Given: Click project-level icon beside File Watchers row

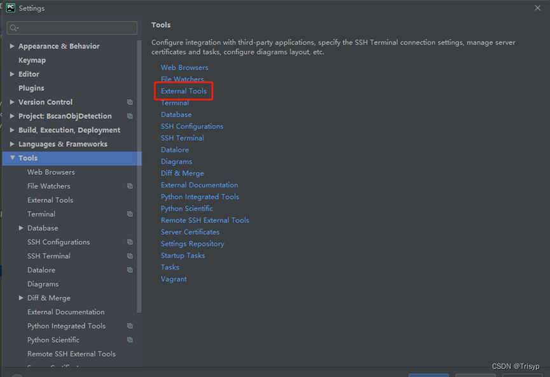Looking at the screenshot, I should point(130,186).
